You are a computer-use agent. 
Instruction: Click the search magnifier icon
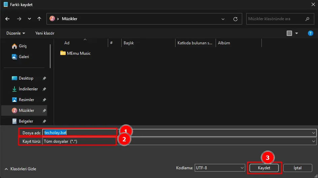click(307, 19)
